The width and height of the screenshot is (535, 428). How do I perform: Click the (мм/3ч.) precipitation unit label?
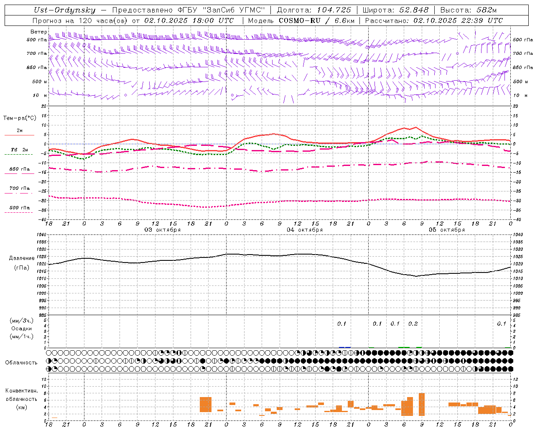click(x=22, y=321)
